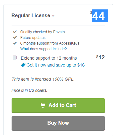The height and width of the screenshot is (140, 118).
Task: Click the highlighted $44 price
Action: point(100,16)
